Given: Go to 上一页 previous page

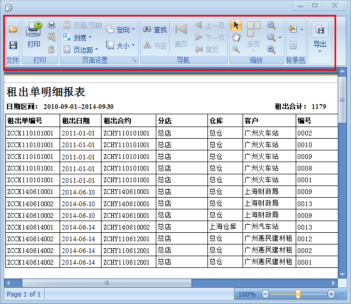Looking at the screenshot, I should click(210, 26).
